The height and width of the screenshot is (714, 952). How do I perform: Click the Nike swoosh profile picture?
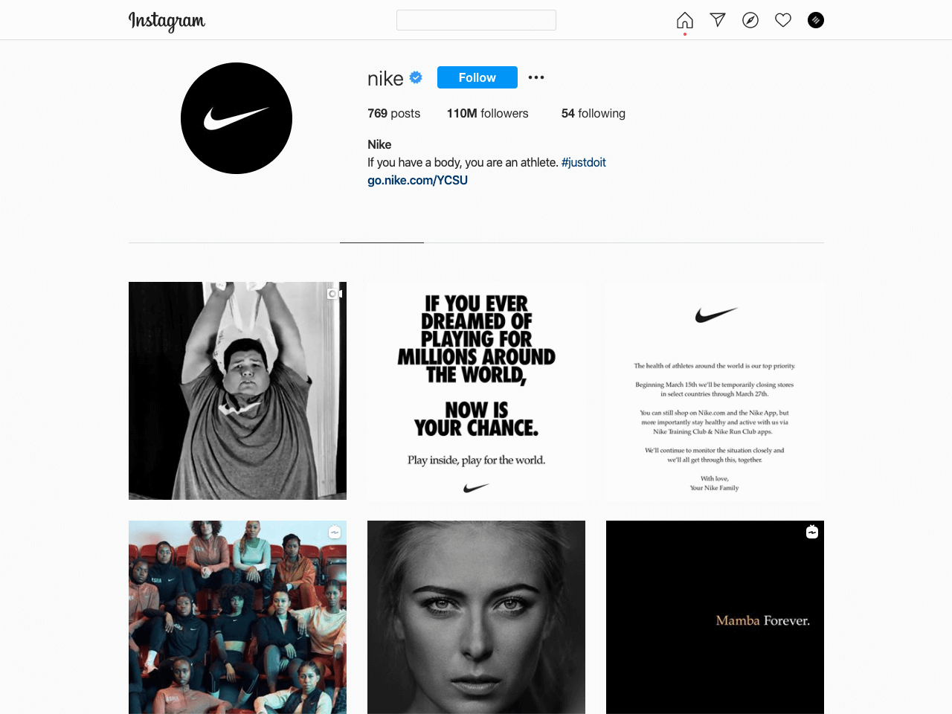coord(237,118)
